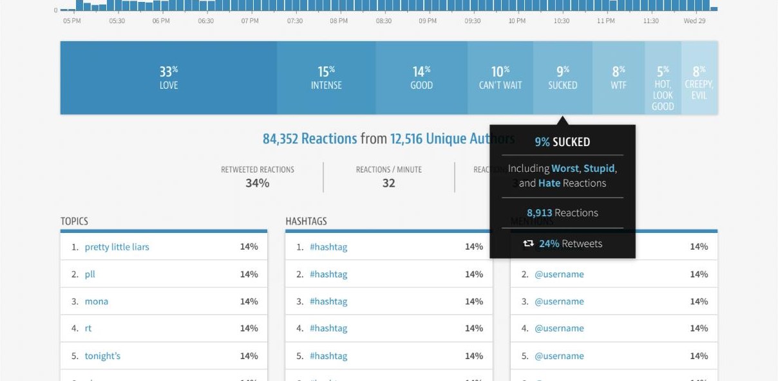Open the @username ranked number 2
The width and height of the screenshot is (778, 381).
tap(559, 274)
